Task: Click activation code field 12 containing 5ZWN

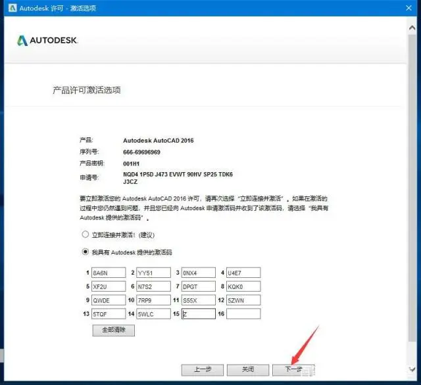Action: pyautogui.click(x=243, y=300)
